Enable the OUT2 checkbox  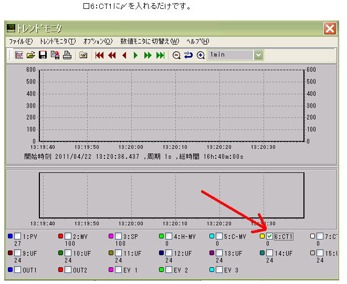click(68, 270)
